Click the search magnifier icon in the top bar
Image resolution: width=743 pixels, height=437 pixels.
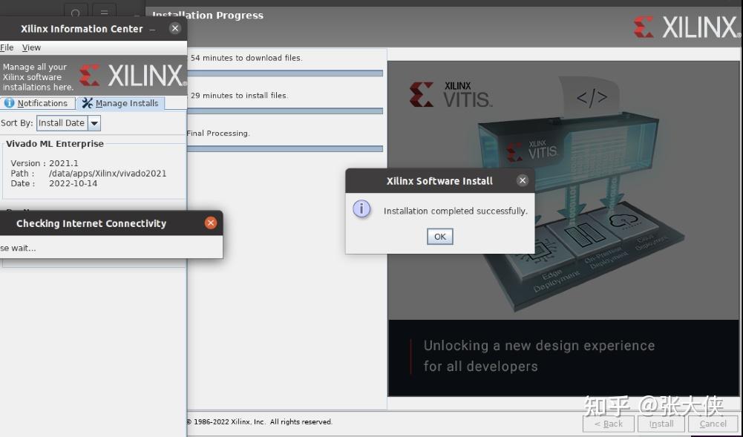pyautogui.click(x=76, y=11)
